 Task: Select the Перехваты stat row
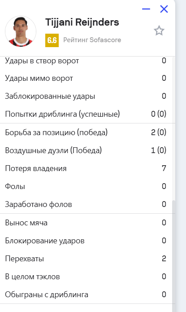[x=86, y=259]
